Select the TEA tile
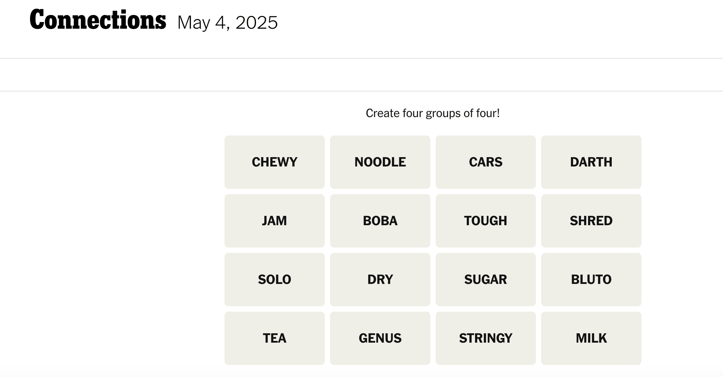 click(274, 338)
